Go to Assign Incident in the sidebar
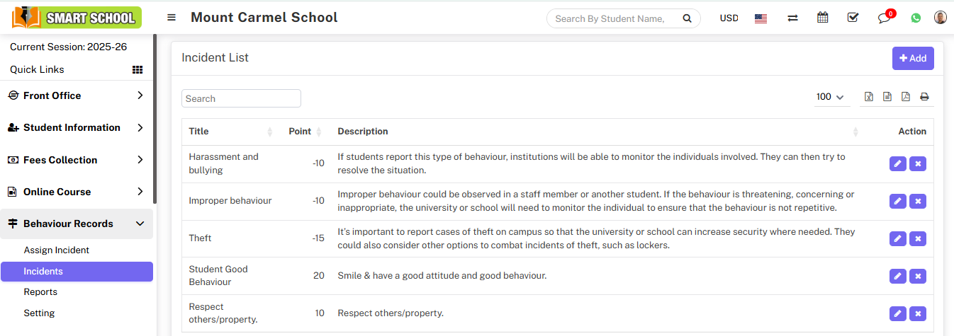954x336 pixels. tap(57, 250)
